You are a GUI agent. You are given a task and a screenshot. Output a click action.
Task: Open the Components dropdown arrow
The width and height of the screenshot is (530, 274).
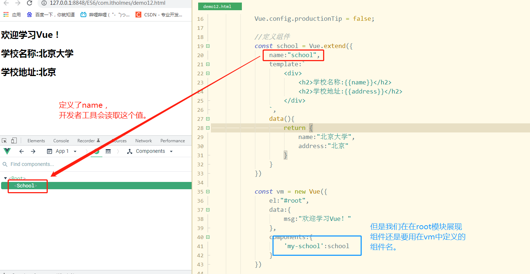(171, 151)
